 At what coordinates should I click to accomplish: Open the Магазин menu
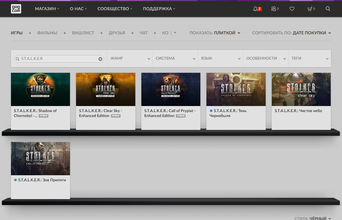pyautogui.click(x=47, y=9)
